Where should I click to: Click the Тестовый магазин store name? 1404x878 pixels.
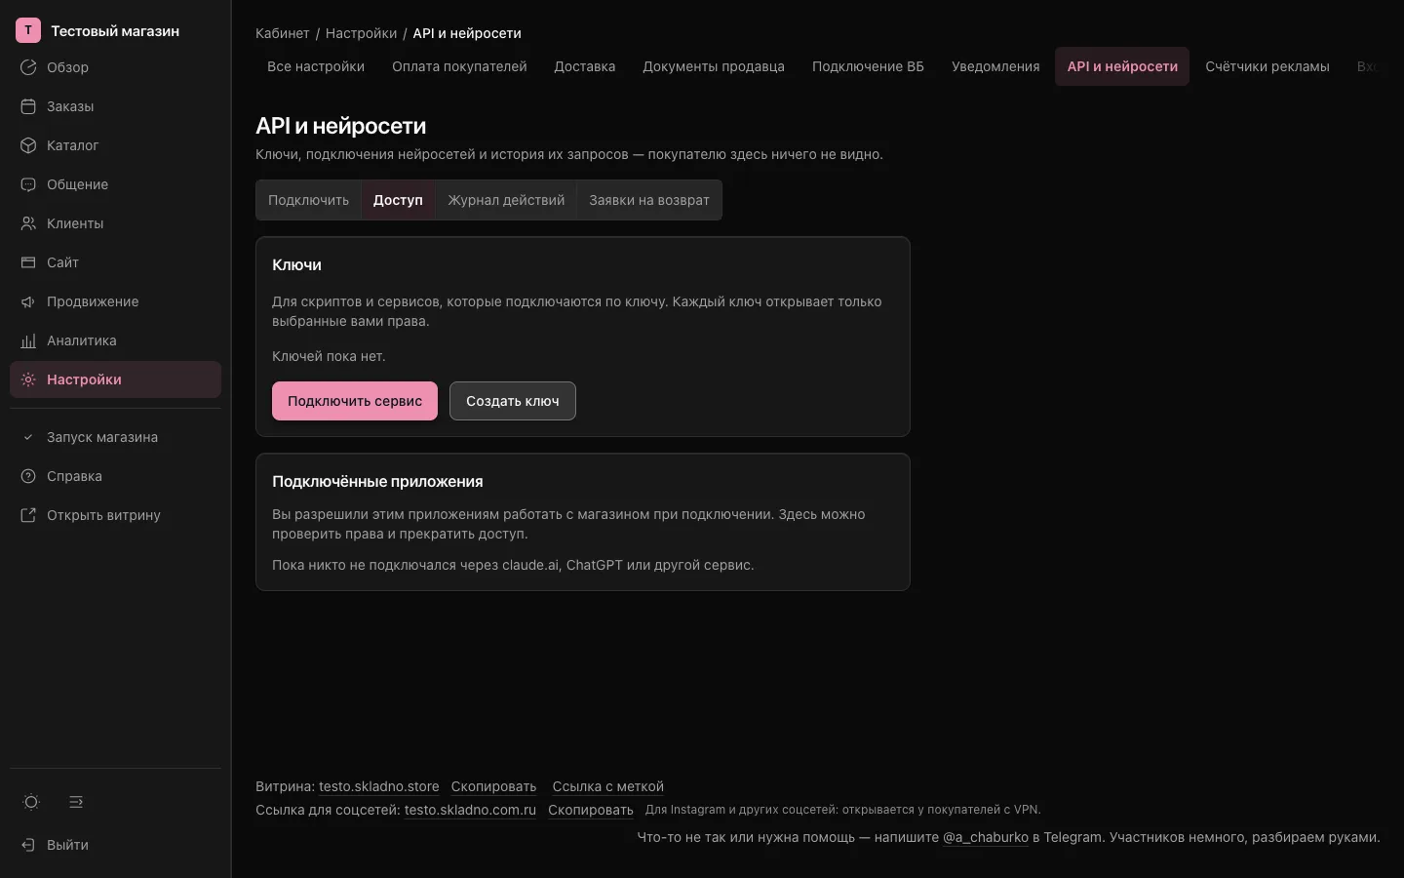[115, 31]
